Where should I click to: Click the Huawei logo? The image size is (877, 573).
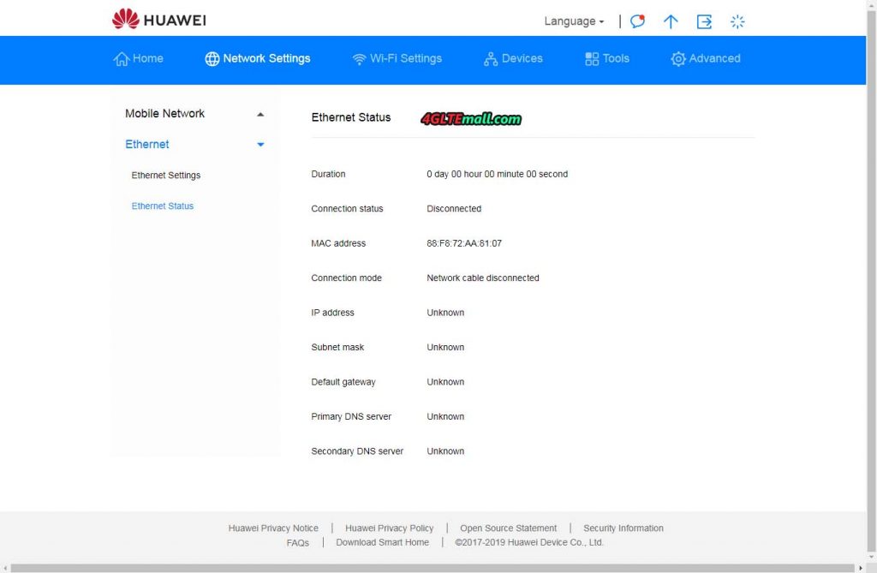point(158,19)
